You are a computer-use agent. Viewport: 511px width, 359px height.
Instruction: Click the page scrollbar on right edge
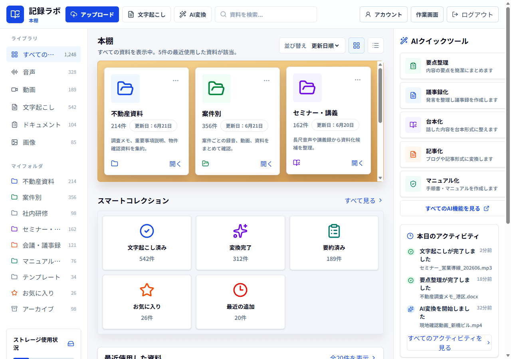(508, 115)
